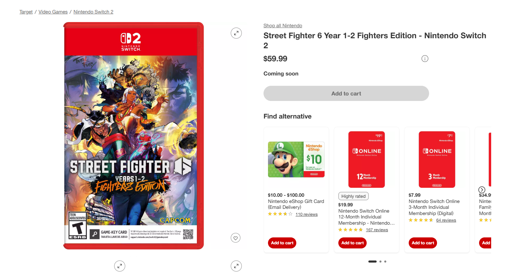Open Nintendo Switch 2 breadcrumb link
526x276 pixels.
point(93,12)
